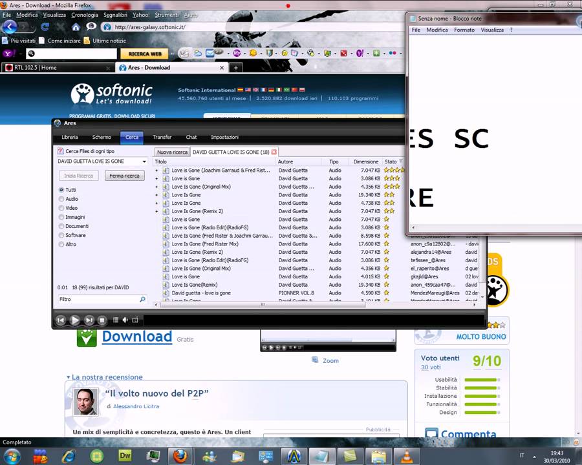Expand the Love Is Gone (Original Mix) row with three stars
582x465 pixels.
156,187
